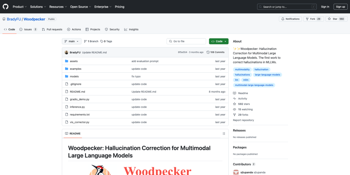Viewport: 350px width, 175px height.
Task: Click the README book icon in the sidebar
Action: 234,93
